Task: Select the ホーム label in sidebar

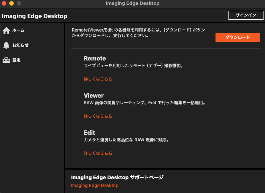Action: pyautogui.click(x=19, y=30)
